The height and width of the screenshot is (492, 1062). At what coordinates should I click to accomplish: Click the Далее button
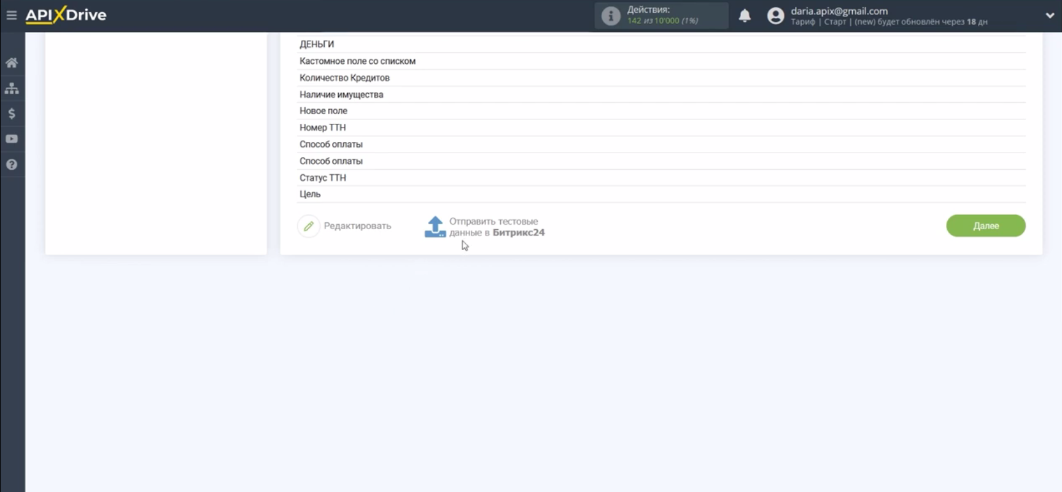(986, 225)
